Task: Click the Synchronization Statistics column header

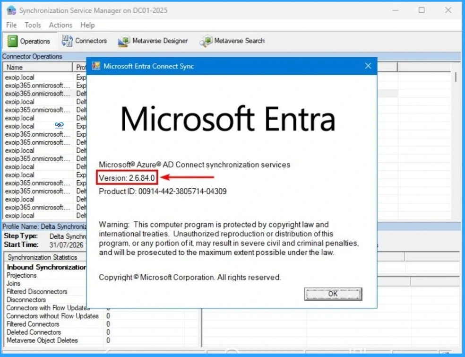Action: 45,257
